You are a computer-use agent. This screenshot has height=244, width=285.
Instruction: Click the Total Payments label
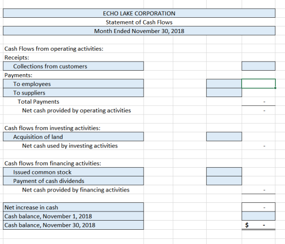point(38,102)
